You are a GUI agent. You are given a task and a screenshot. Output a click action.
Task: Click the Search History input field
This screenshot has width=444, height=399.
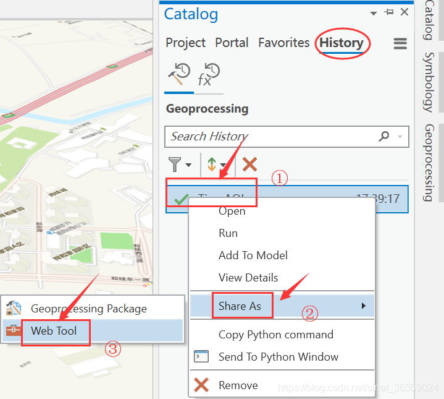pos(272,136)
